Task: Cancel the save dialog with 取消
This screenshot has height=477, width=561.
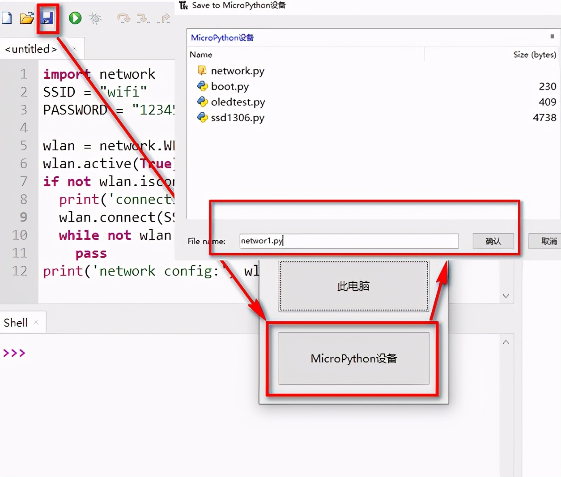Action: (549, 241)
